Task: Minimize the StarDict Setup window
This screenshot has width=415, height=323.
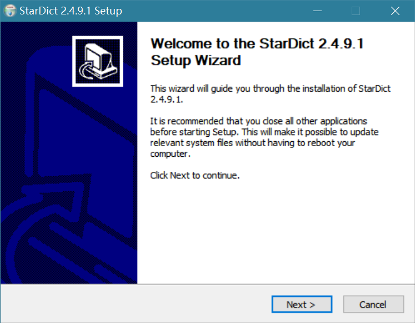Action: coord(317,11)
